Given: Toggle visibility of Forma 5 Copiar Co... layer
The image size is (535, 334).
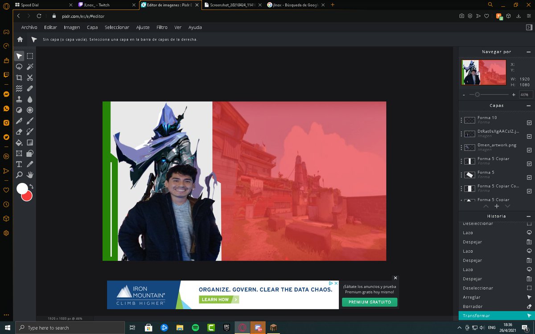Looking at the screenshot, I should point(529,191).
